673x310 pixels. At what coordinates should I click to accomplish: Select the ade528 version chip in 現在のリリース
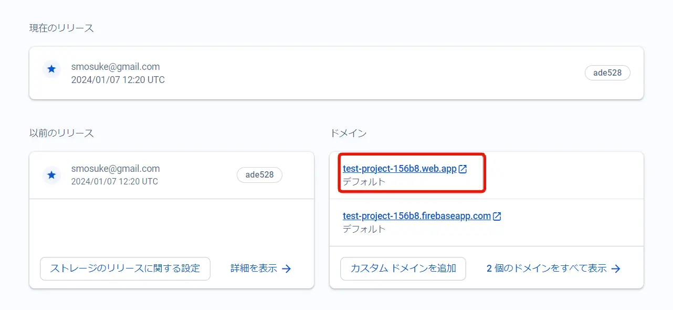pos(607,73)
